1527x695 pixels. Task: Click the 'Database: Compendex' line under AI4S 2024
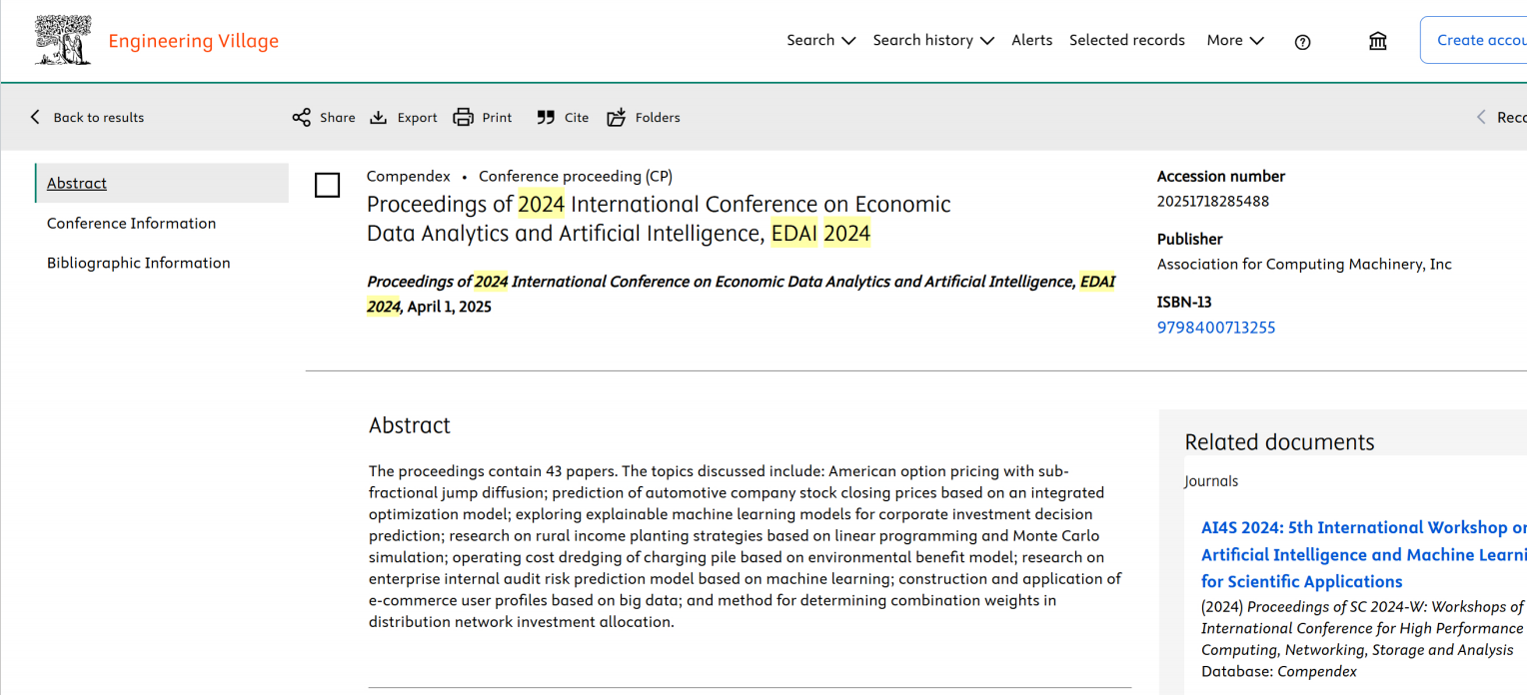pos(1279,672)
